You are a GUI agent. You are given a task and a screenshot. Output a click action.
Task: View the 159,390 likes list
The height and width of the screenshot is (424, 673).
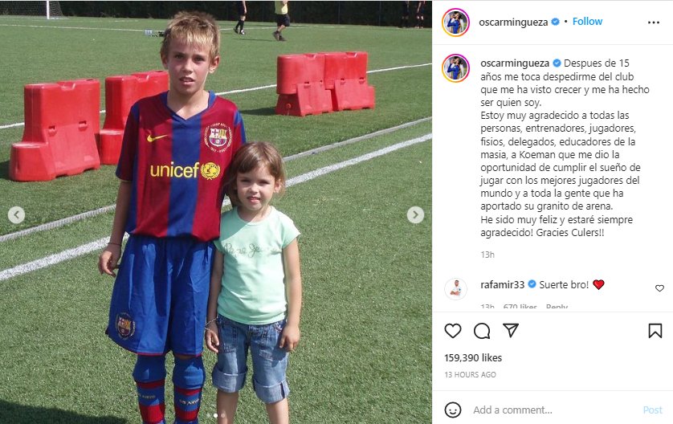pos(473,357)
